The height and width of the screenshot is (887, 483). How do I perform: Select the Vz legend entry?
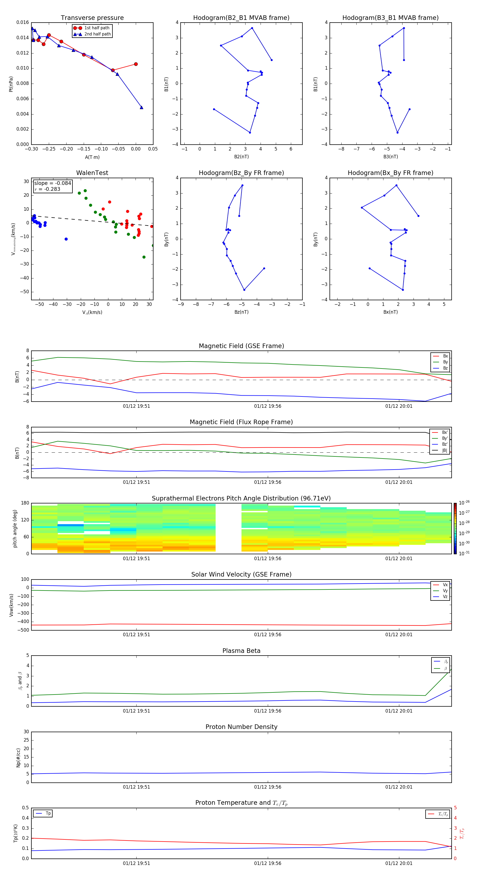point(440,597)
